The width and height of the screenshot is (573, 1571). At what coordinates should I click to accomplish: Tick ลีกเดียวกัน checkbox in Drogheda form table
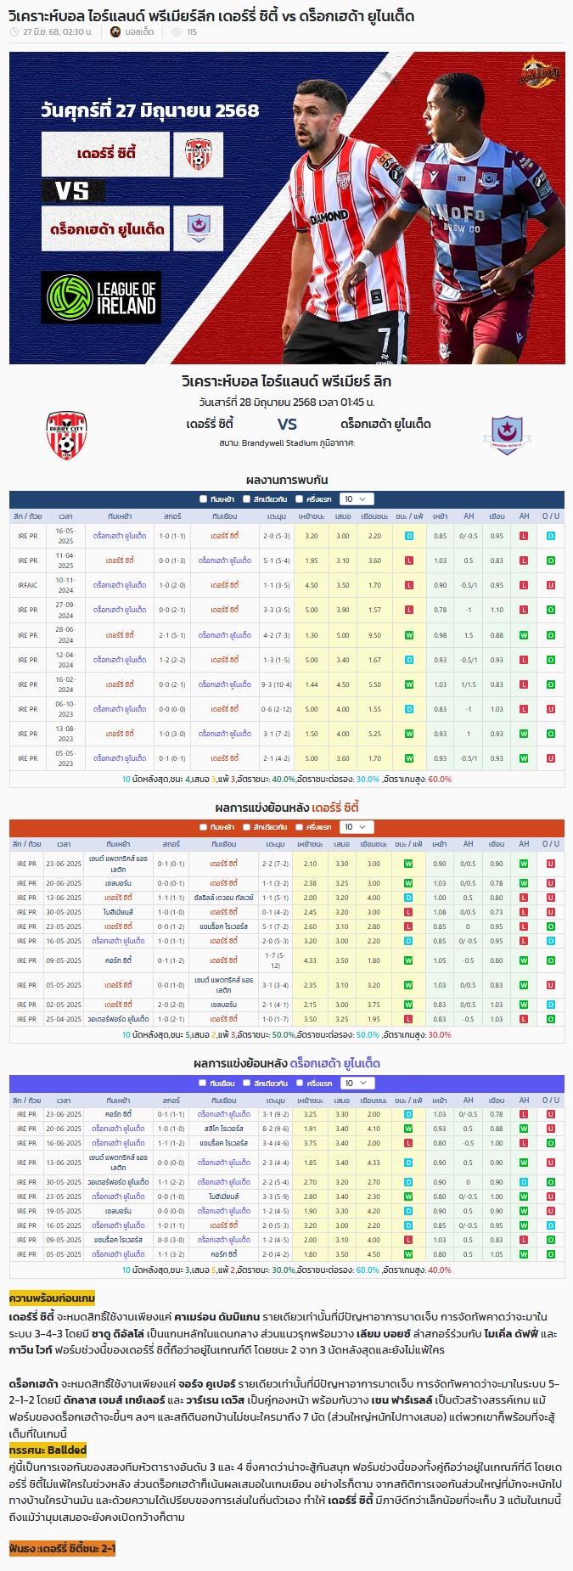[x=246, y=1084]
